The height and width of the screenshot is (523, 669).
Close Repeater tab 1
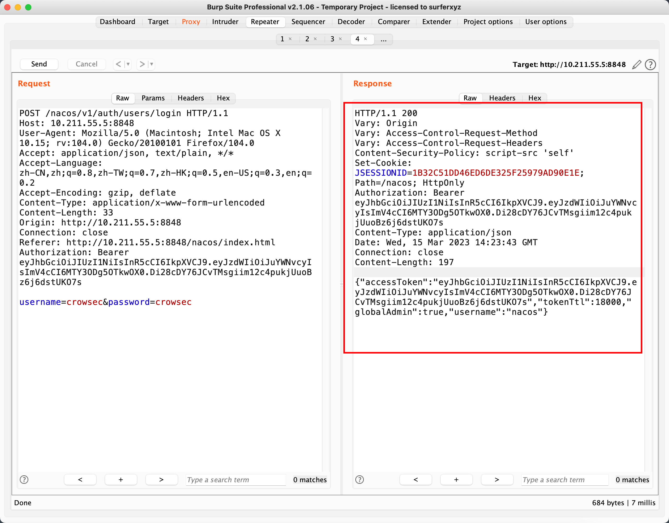click(290, 39)
